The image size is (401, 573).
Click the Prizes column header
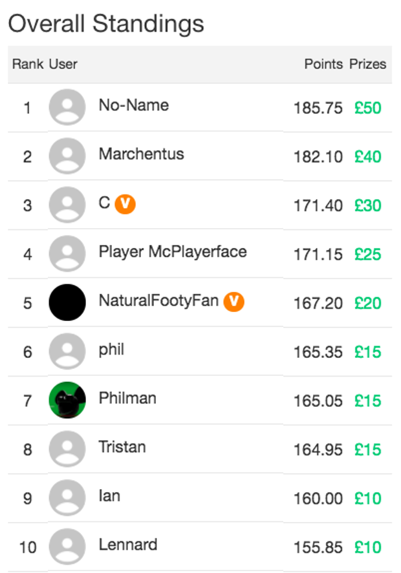tap(368, 64)
